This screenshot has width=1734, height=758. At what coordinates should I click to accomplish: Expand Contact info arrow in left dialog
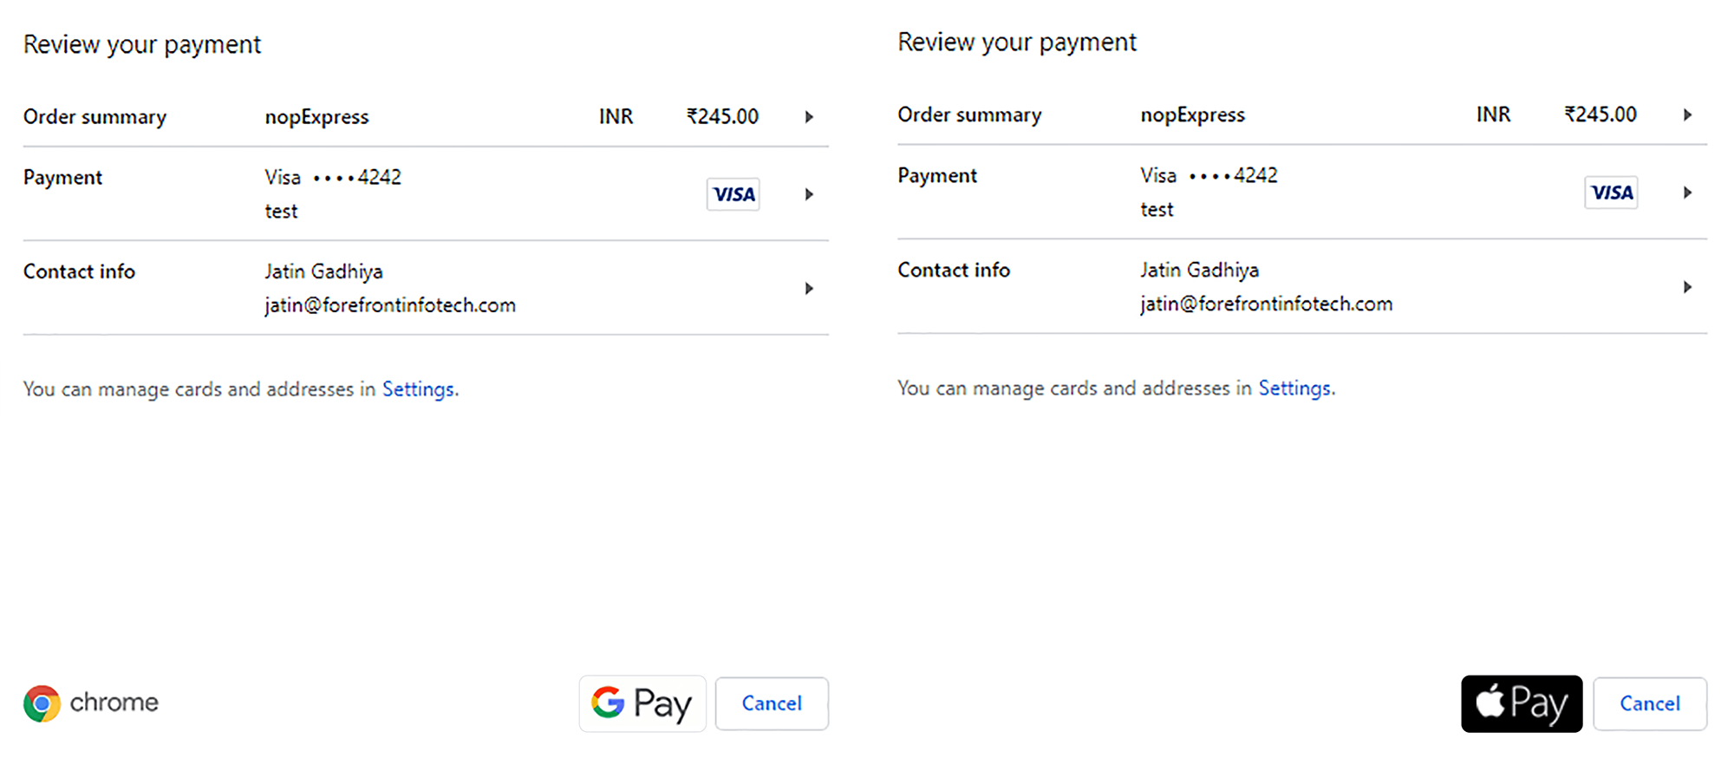click(x=809, y=289)
